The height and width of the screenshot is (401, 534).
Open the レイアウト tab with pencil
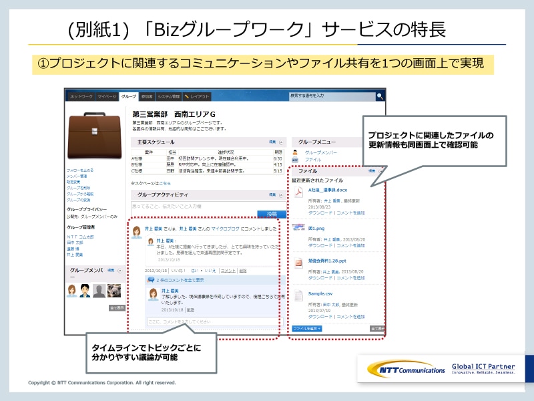(196, 96)
